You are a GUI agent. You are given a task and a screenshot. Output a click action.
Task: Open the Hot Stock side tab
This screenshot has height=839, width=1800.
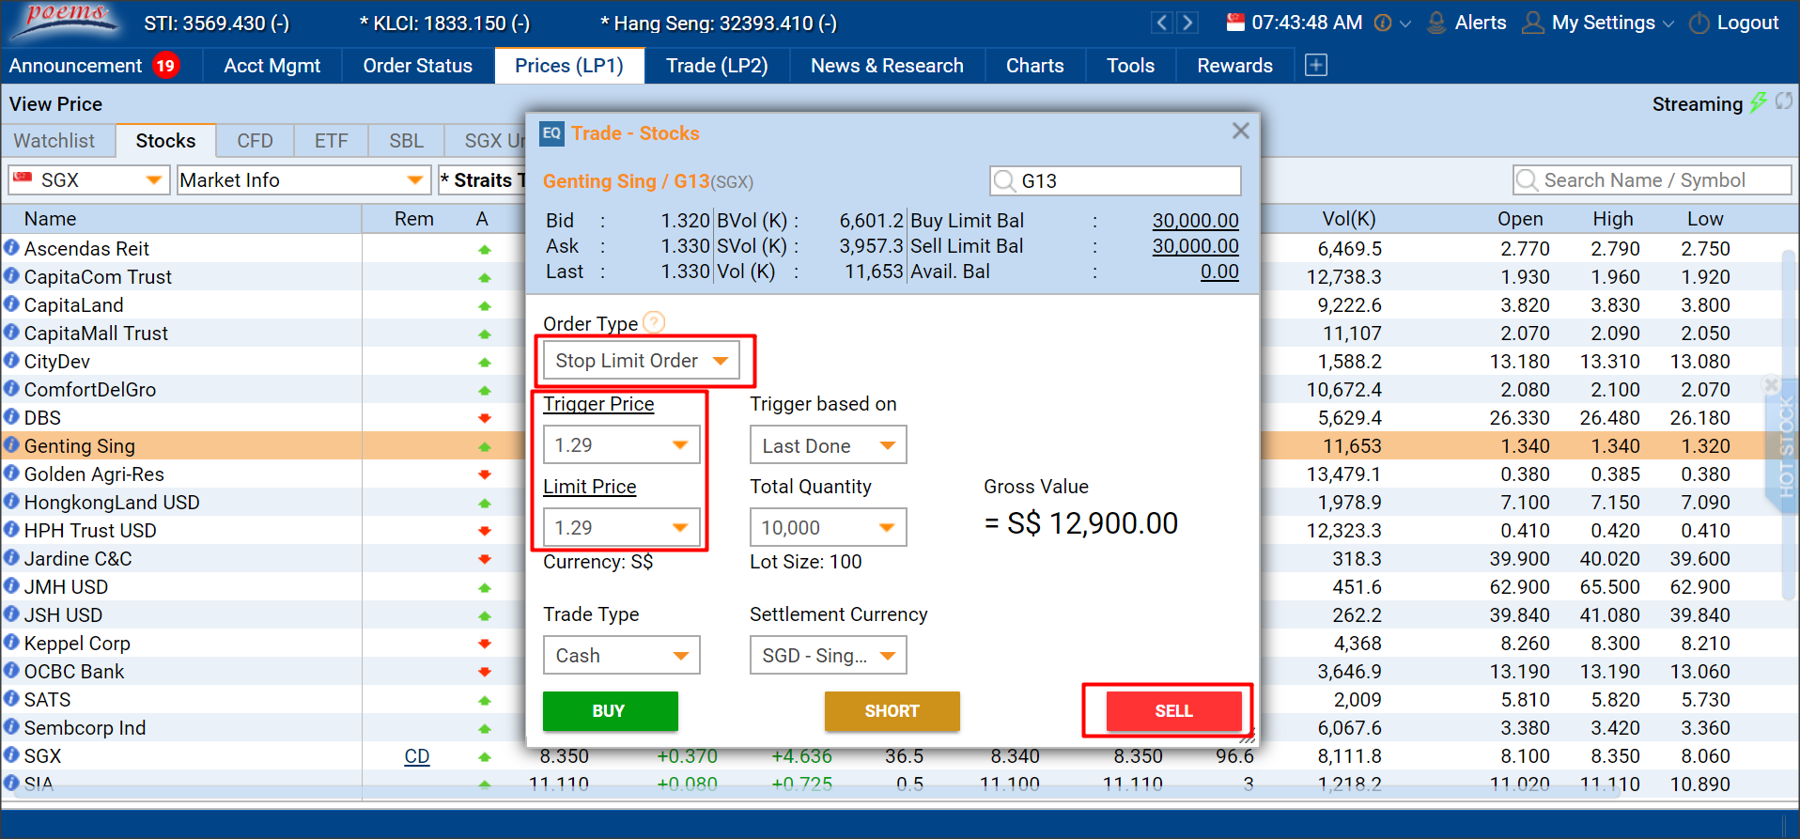point(1785,446)
